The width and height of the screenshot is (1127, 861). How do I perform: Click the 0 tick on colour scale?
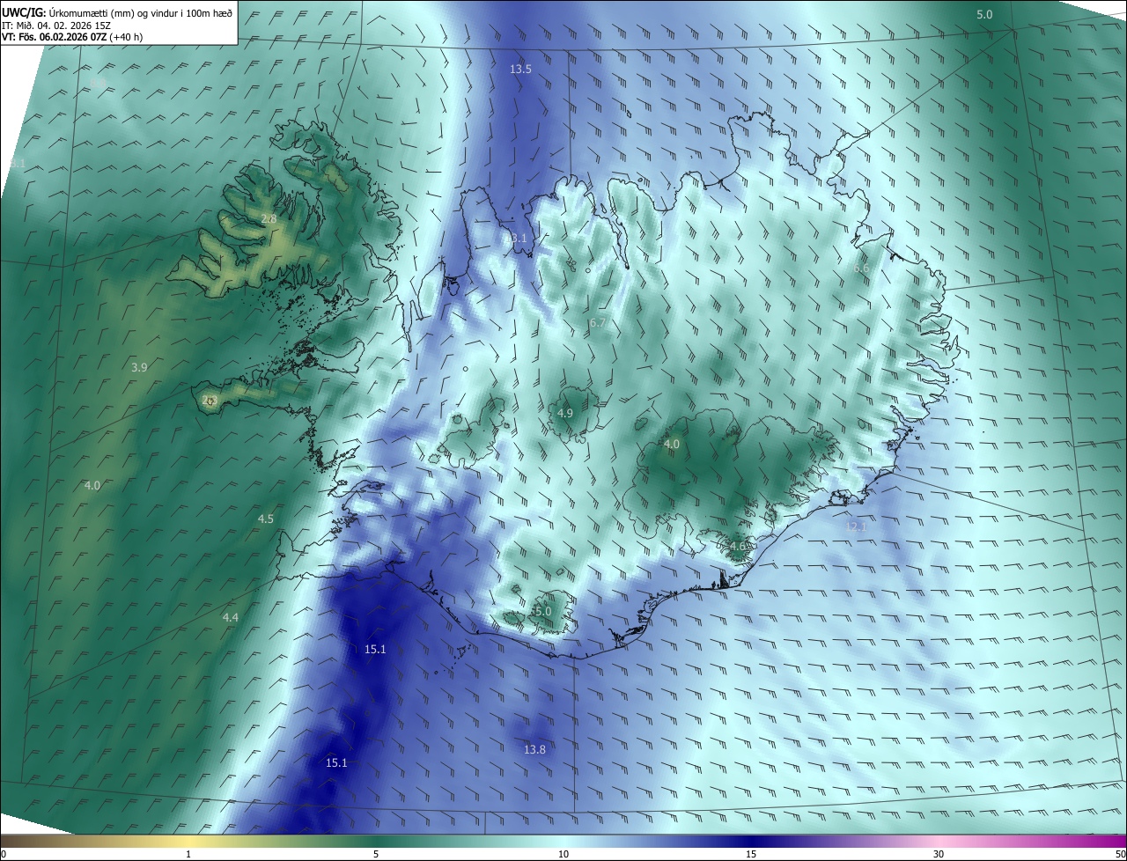point(3,854)
